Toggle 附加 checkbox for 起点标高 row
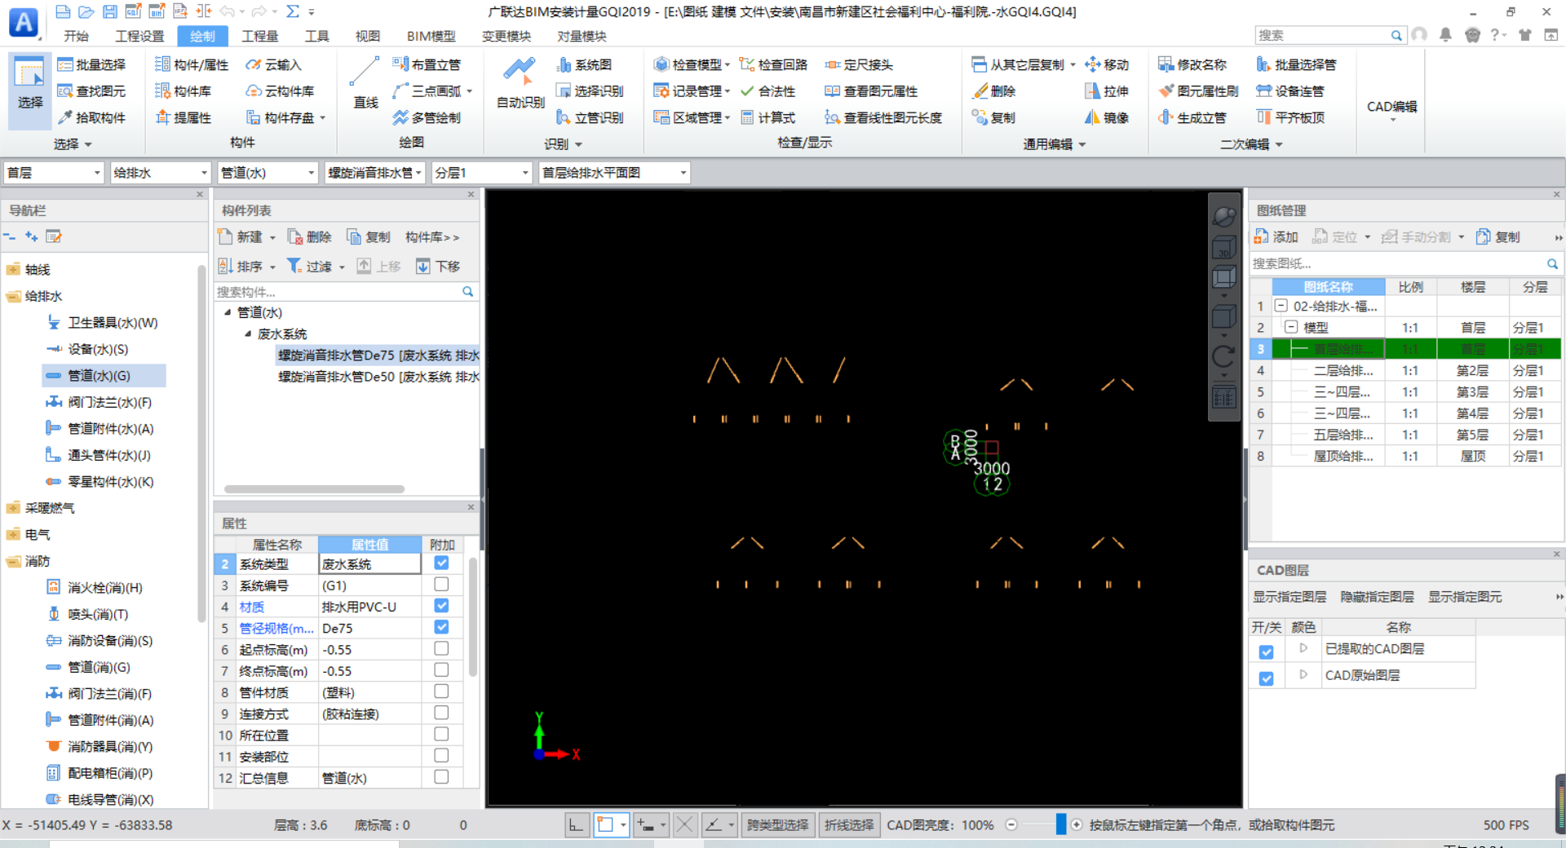Viewport: 1566px width, 848px height. click(441, 648)
